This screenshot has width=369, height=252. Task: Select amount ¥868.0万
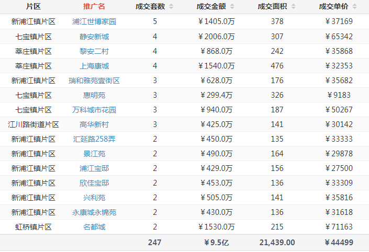[216, 51]
